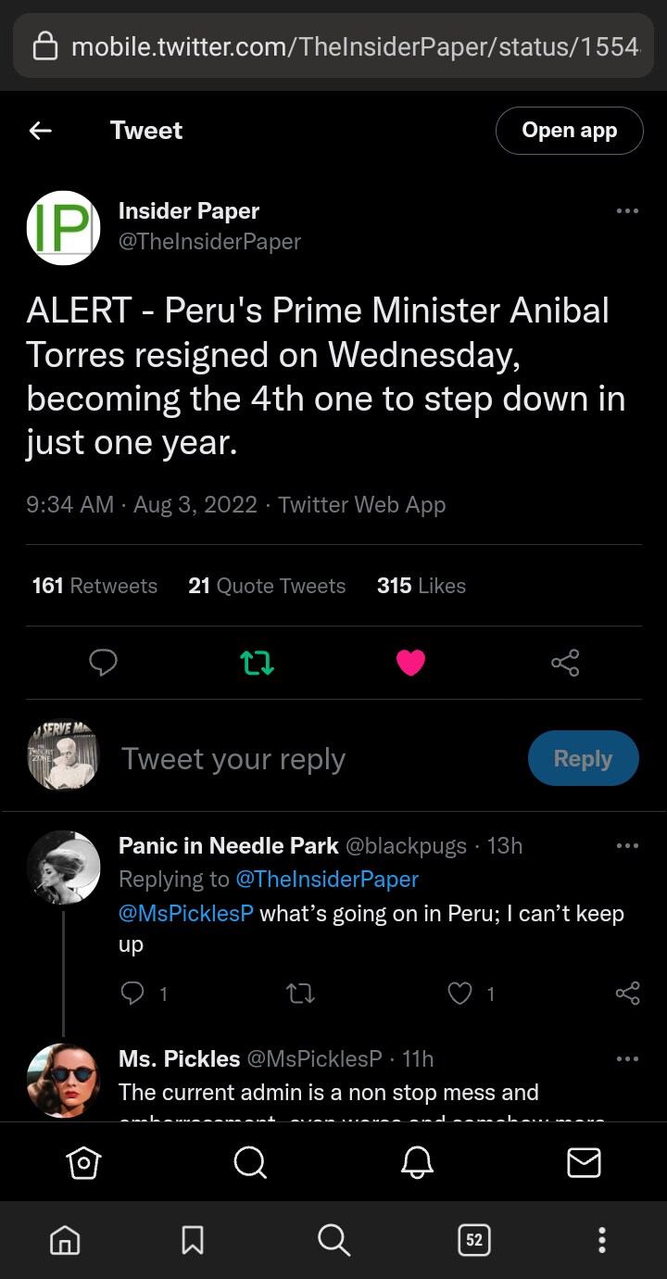
Task: Open the Notifications bell tab
Action: tap(417, 1162)
